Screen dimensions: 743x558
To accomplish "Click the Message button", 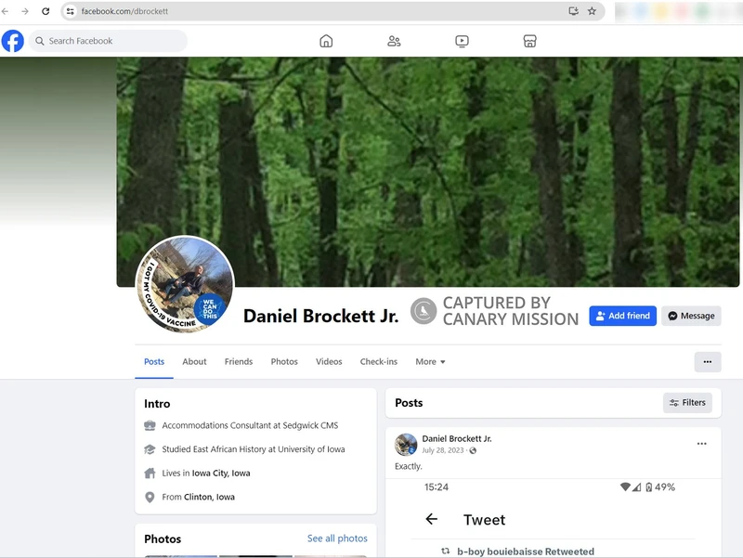I will (x=691, y=316).
